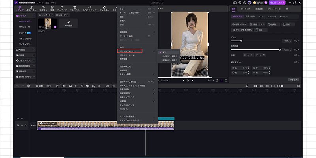
Task: Click the 分割 scissors split tool
Action: point(39,86)
